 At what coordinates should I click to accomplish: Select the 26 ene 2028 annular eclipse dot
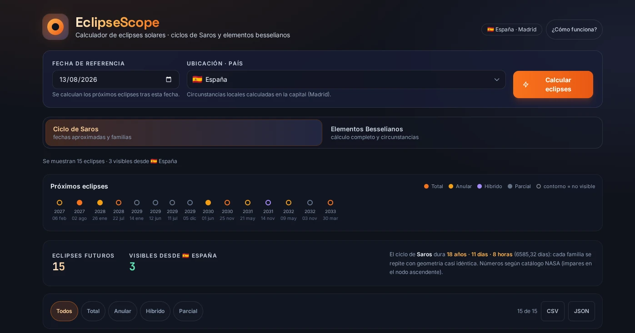pos(100,203)
